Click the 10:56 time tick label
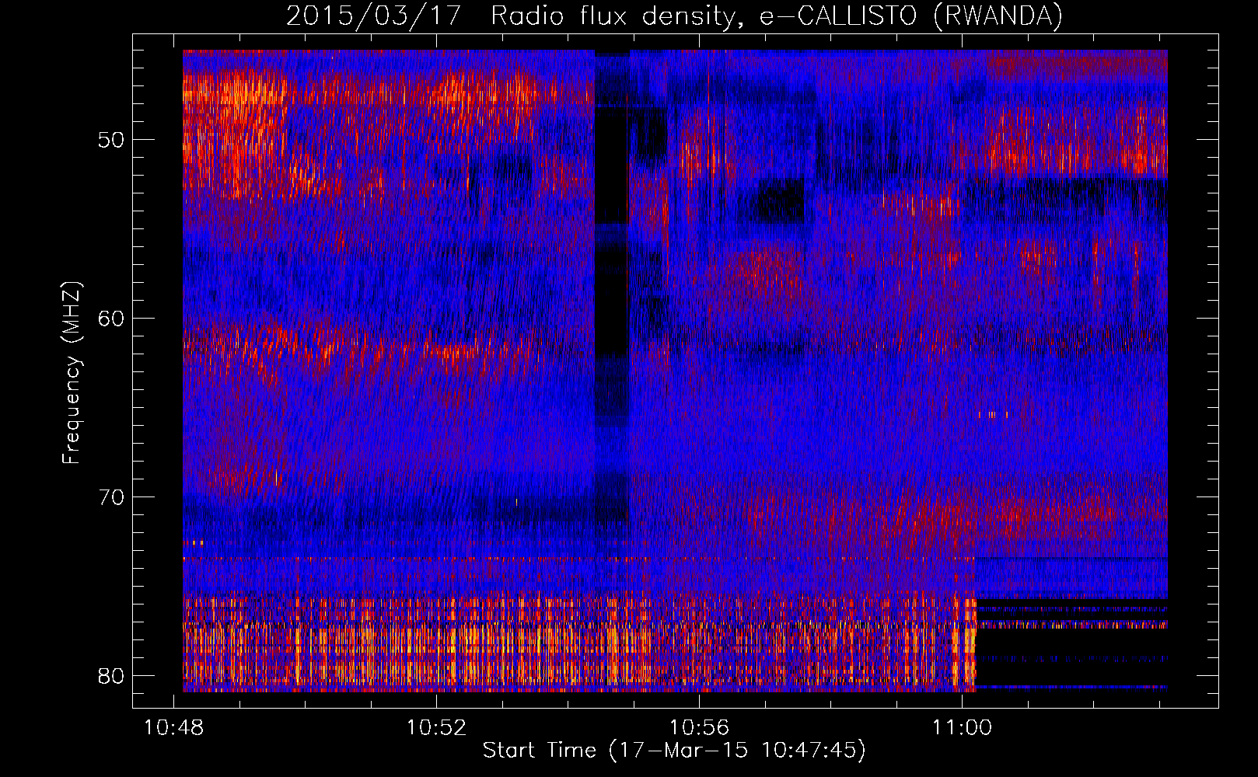 700,728
